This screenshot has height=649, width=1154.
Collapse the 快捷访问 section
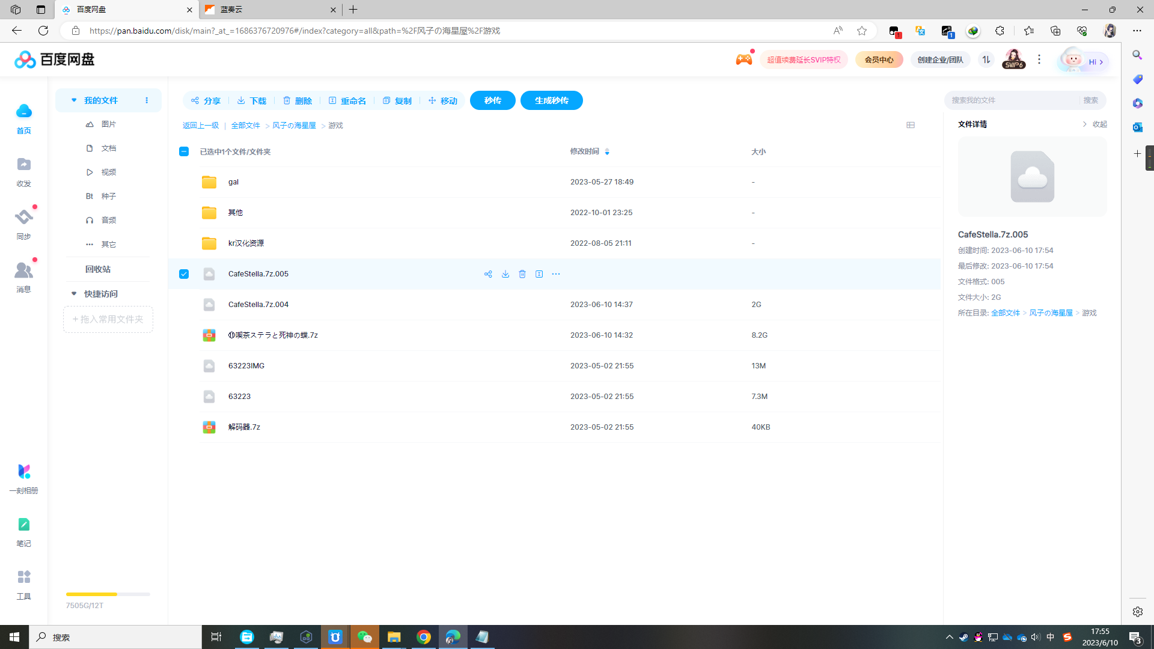74,294
